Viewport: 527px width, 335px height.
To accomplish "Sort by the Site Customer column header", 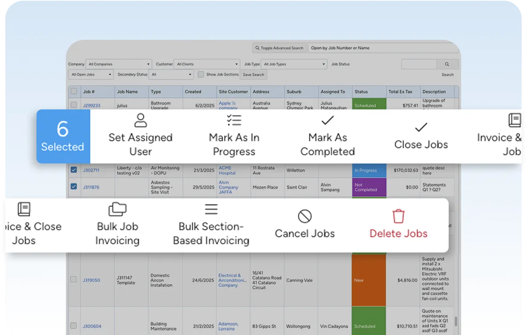I will click(233, 91).
